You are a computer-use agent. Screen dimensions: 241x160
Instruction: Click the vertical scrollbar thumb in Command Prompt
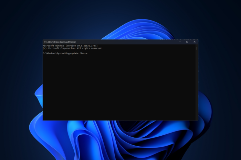pyautogui.click(x=197, y=48)
